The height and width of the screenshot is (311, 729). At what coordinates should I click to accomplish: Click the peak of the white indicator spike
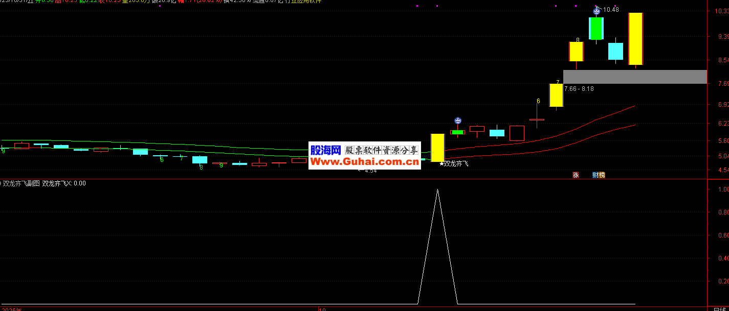[x=437, y=190]
